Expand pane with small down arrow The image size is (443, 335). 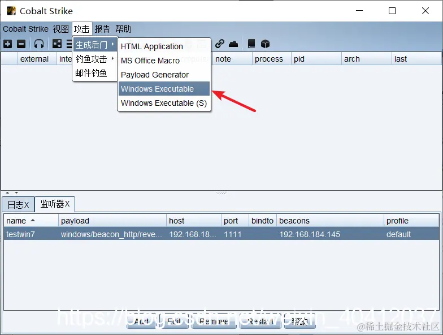click(x=16, y=192)
